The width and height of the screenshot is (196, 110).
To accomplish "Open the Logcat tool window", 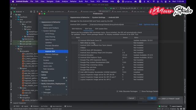I will click(x=25, y=106).
